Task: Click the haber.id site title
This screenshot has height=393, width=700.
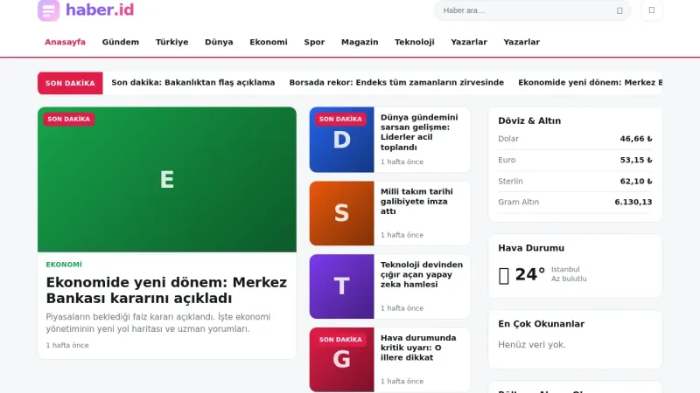Action: click(100, 10)
